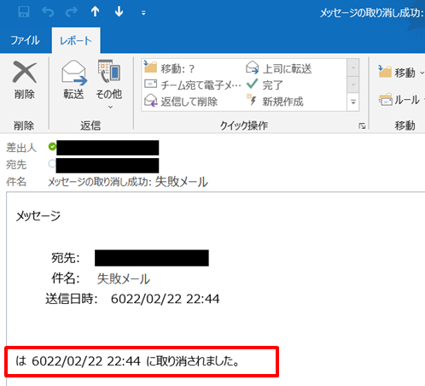
Task: Click the save icon in title bar
Action: point(24,12)
